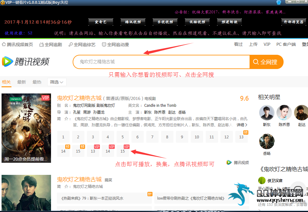Open 靳东 star avatar
The image size is (308, 212).
tap(267, 113)
